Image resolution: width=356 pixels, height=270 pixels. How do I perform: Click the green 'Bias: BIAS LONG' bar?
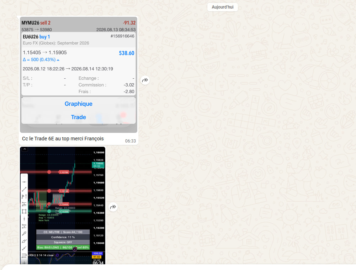click(x=63, y=247)
